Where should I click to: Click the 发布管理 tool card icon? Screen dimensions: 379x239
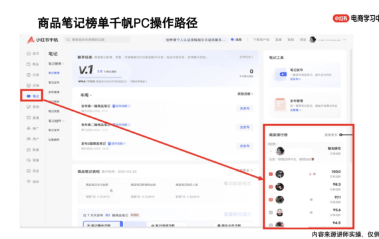tap(280, 104)
